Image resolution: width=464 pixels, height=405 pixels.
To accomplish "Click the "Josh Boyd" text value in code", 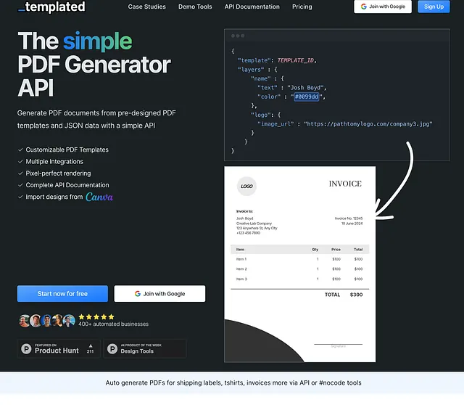I will 305,88.
